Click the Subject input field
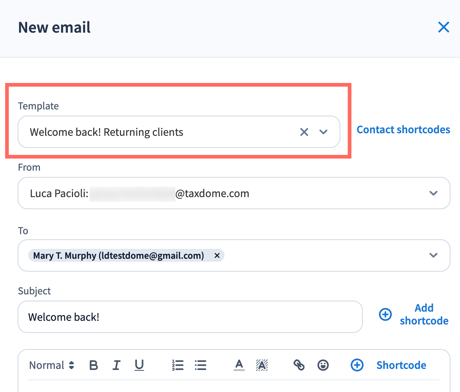The height and width of the screenshot is (392, 460). coord(190,317)
